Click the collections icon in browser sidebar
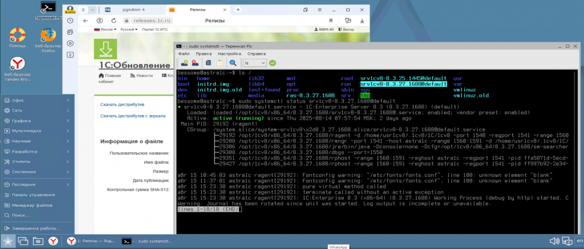The height and width of the screenshot is (249, 584). point(70,32)
